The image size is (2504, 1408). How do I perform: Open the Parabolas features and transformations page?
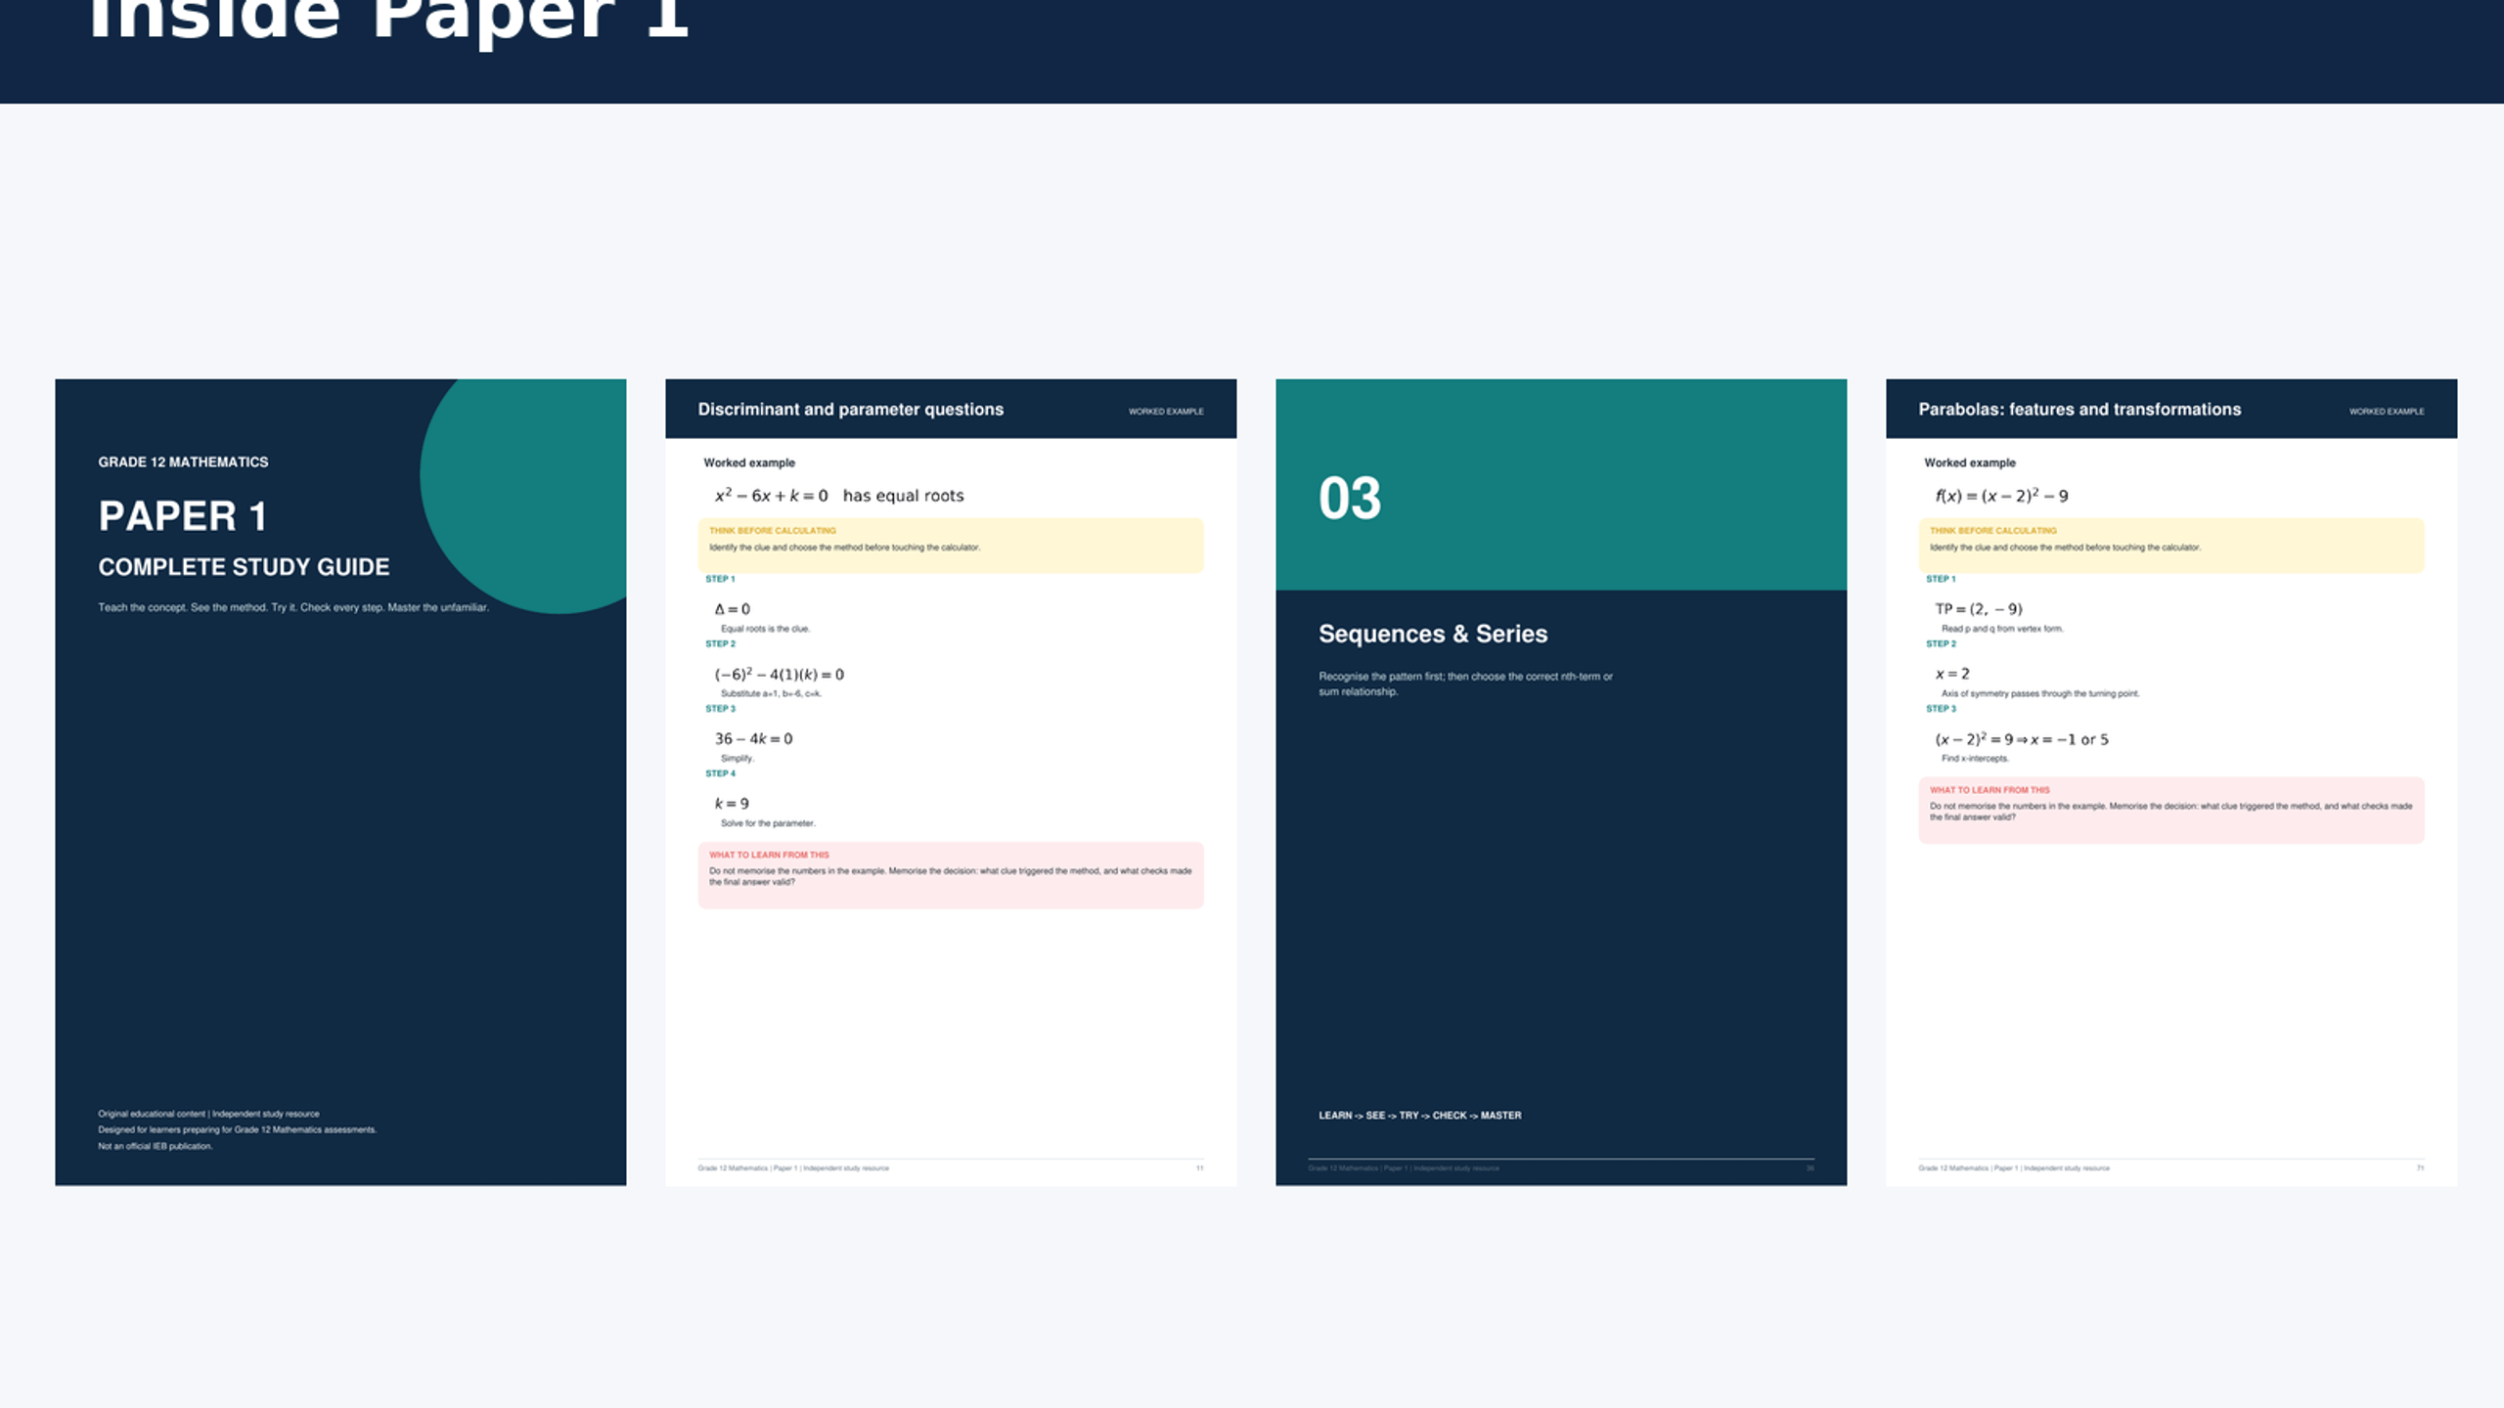point(2171,782)
